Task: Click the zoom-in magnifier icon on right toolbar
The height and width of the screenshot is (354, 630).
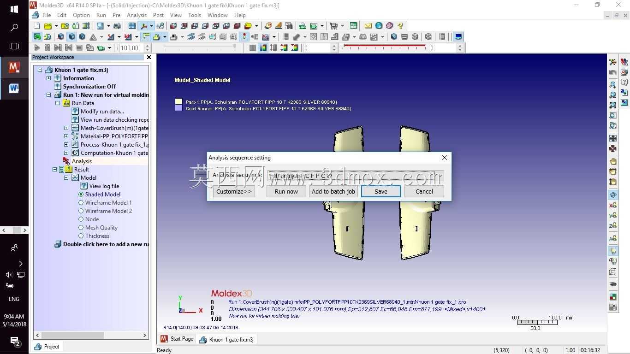Action: (x=613, y=85)
